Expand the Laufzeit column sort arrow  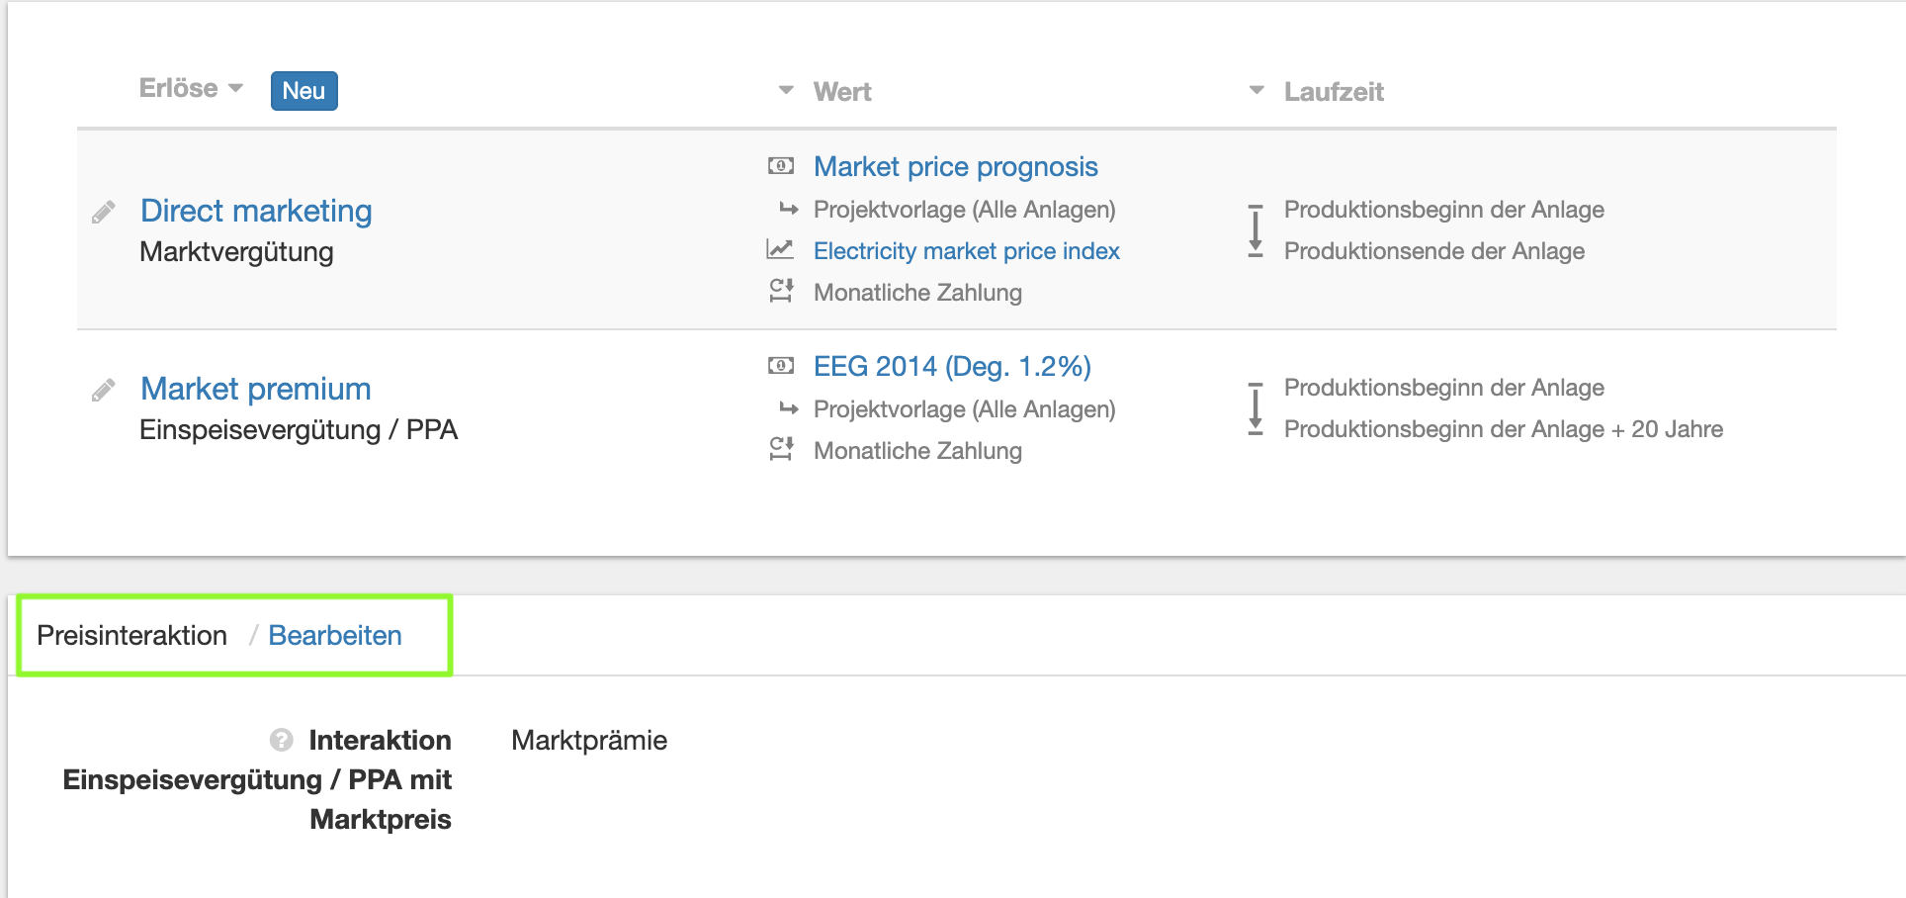[x=1256, y=91]
